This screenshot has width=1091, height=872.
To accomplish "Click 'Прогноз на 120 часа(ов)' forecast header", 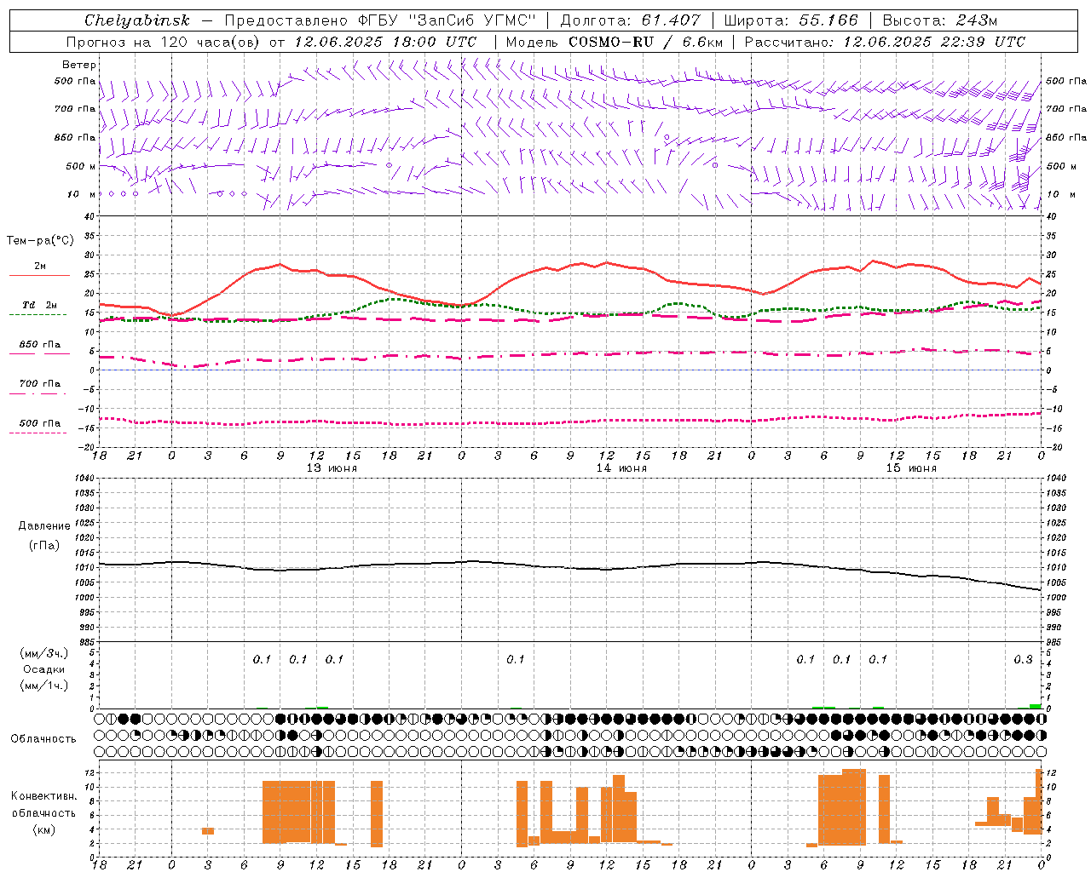I will coord(164,42).
